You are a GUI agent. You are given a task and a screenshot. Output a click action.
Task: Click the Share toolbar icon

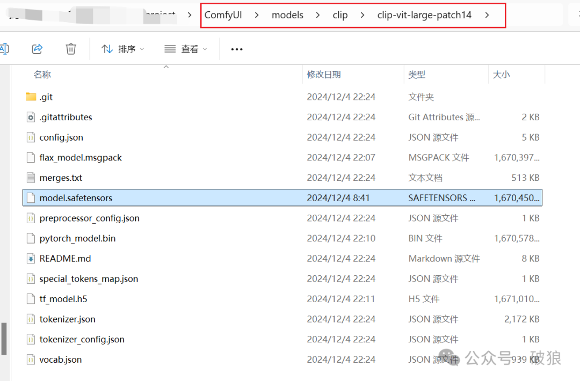click(x=38, y=49)
